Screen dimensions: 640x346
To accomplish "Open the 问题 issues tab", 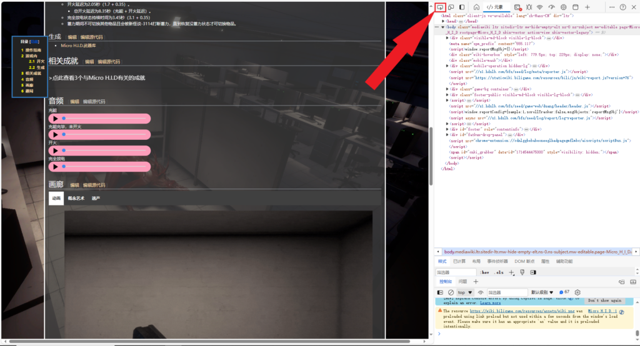I will [462, 282].
